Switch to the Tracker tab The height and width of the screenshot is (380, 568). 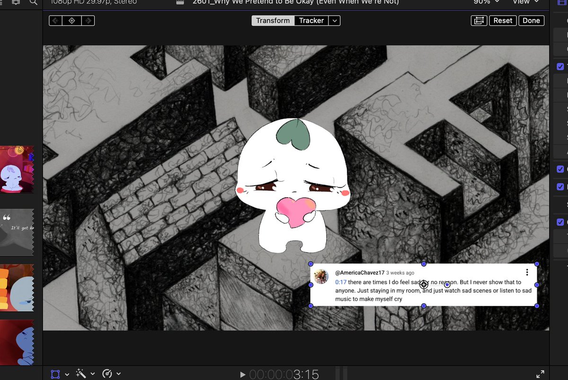point(311,20)
